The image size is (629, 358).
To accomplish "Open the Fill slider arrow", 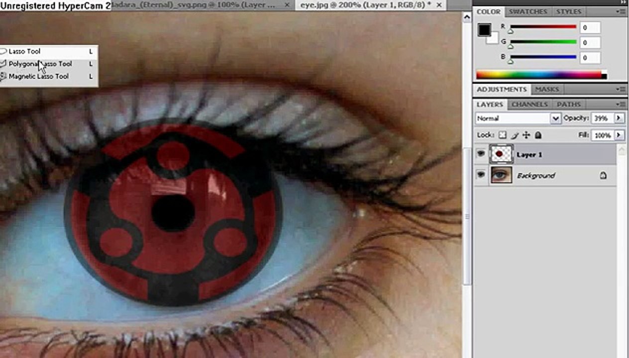I will tap(620, 135).
